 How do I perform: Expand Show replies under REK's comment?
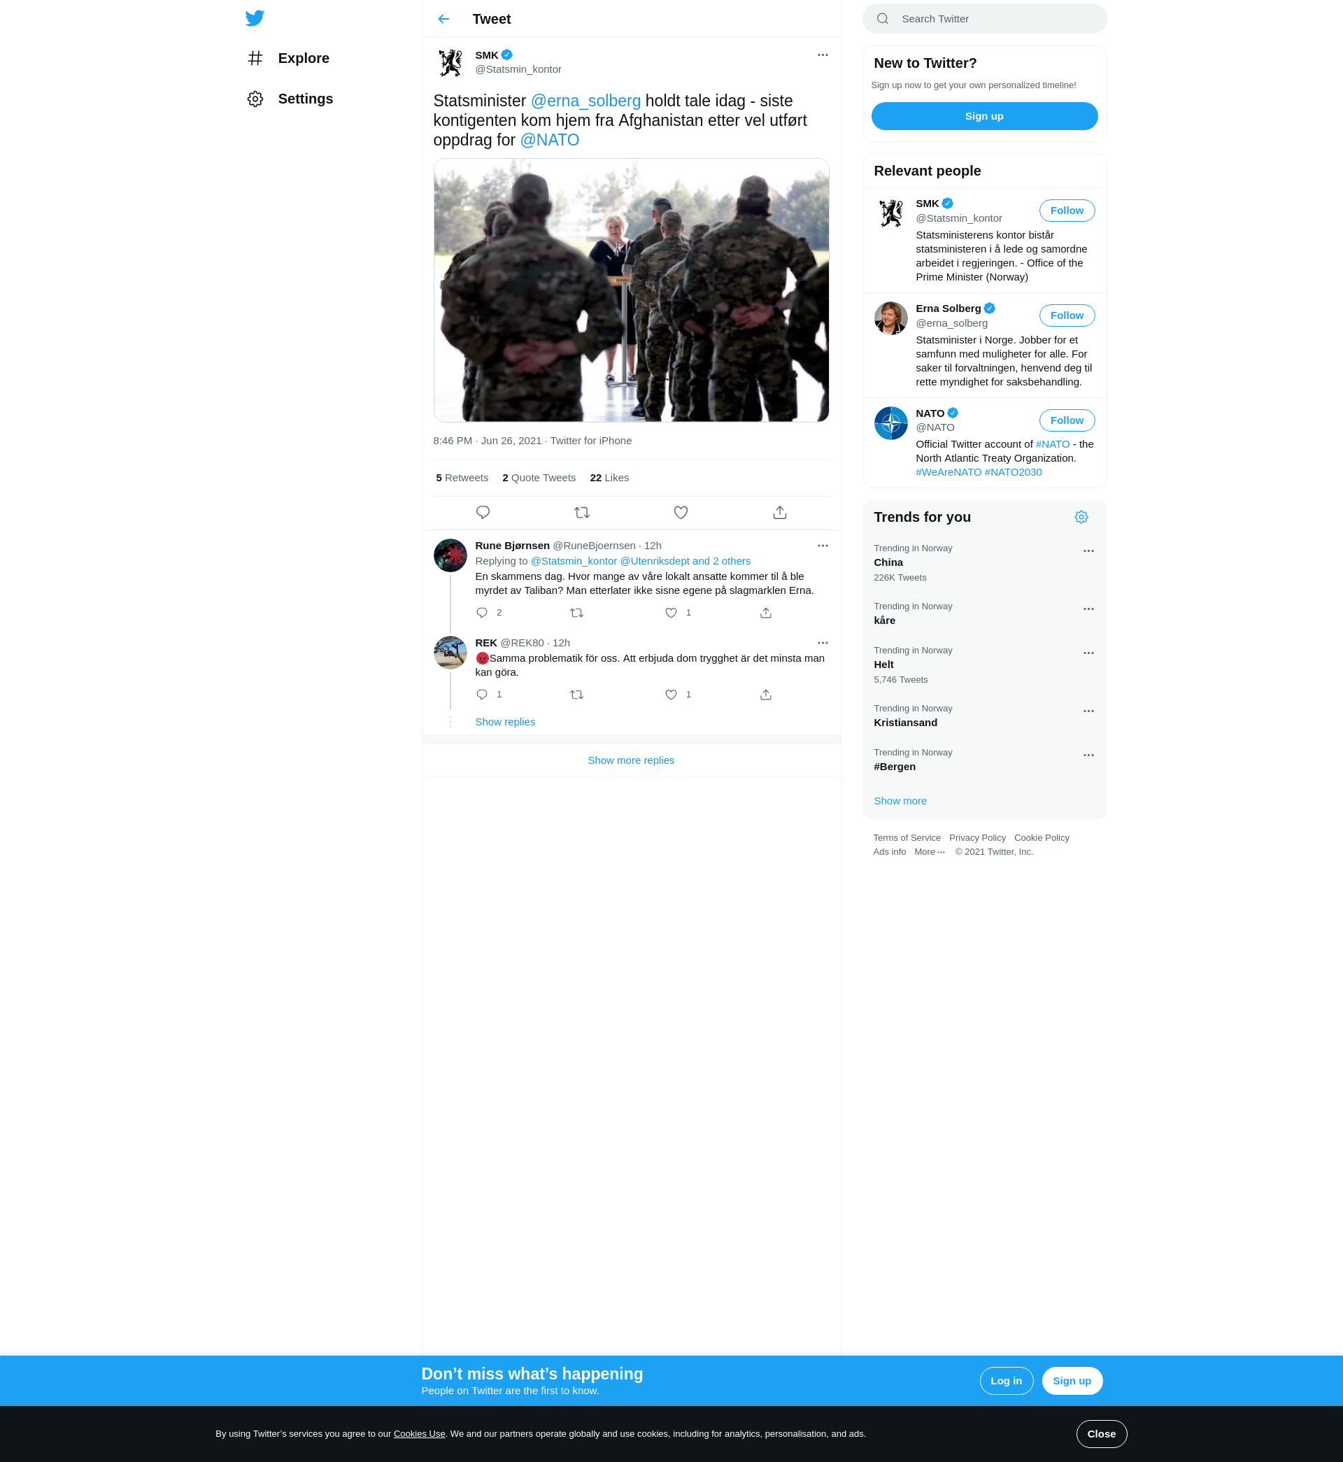tap(504, 721)
